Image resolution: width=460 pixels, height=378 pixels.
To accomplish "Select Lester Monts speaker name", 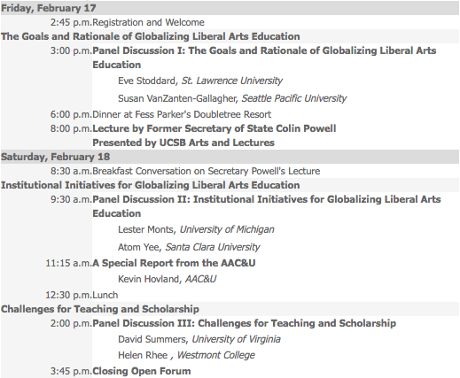I will (145, 229).
